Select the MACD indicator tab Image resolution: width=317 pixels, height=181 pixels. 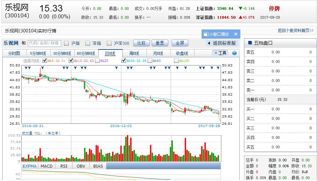coord(46,166)
